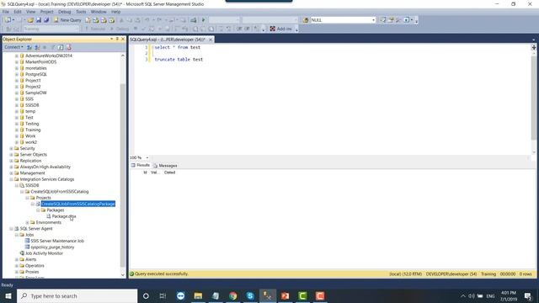Click Execute in the SQL editor toolbar
539x303 pixels.
point(95,29)
